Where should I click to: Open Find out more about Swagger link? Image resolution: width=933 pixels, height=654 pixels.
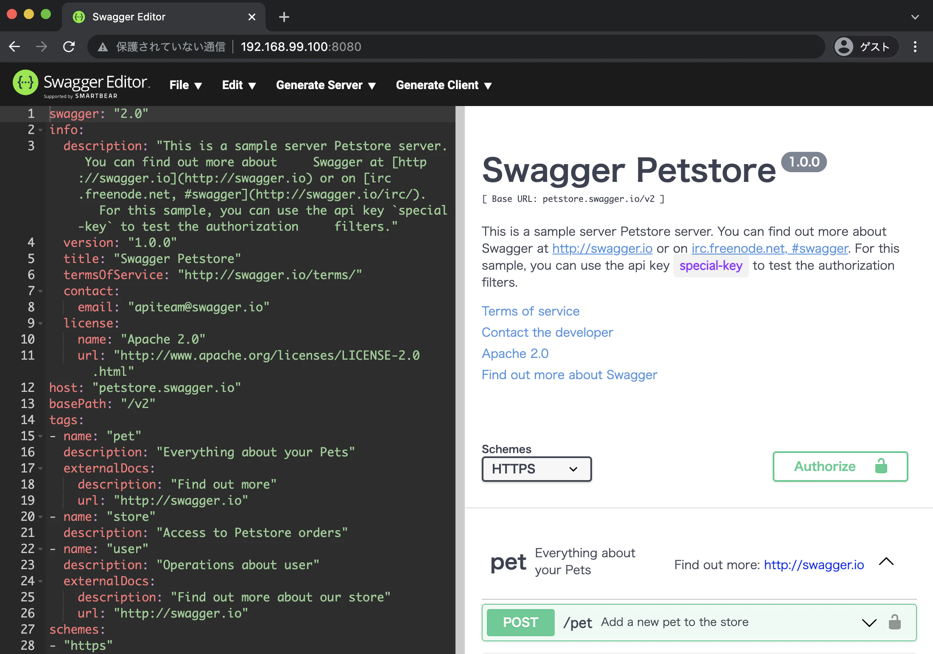(x=570, y=375)
